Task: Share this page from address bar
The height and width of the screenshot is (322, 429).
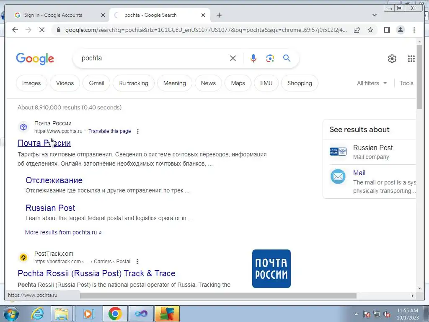Action: (357, 30)
